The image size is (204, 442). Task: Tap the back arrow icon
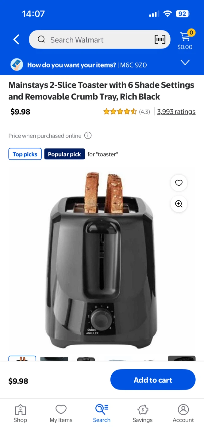(x=16, y=40)
